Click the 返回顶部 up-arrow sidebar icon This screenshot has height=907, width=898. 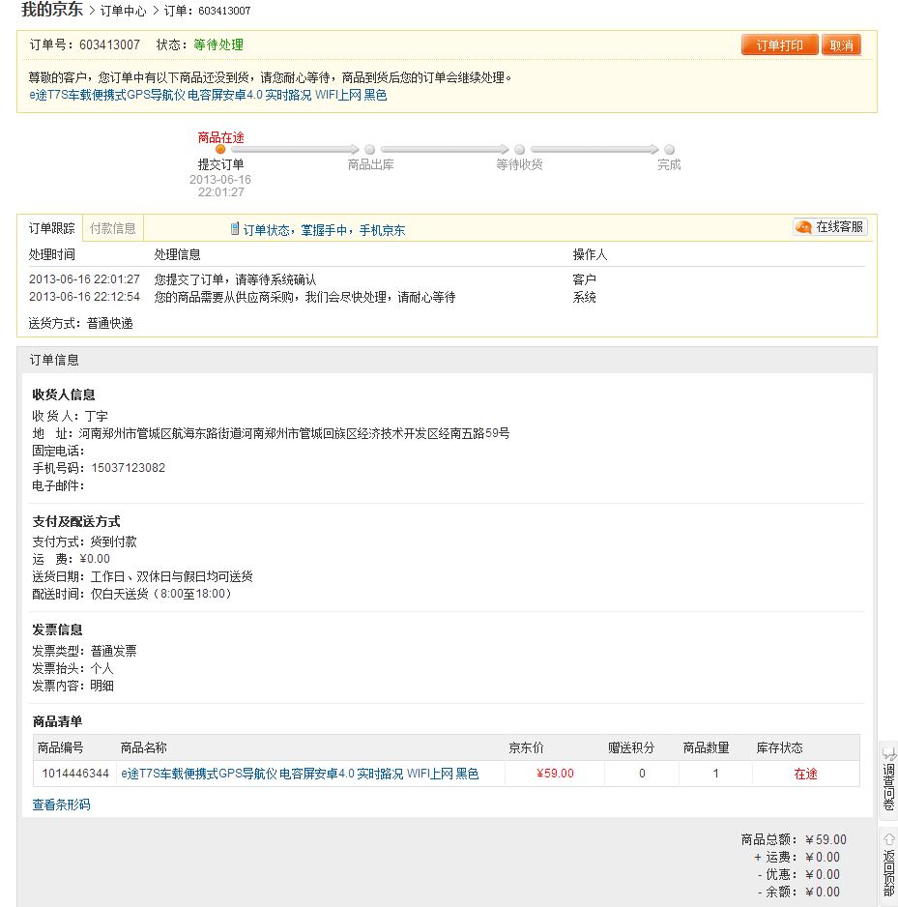coord(888,840)
